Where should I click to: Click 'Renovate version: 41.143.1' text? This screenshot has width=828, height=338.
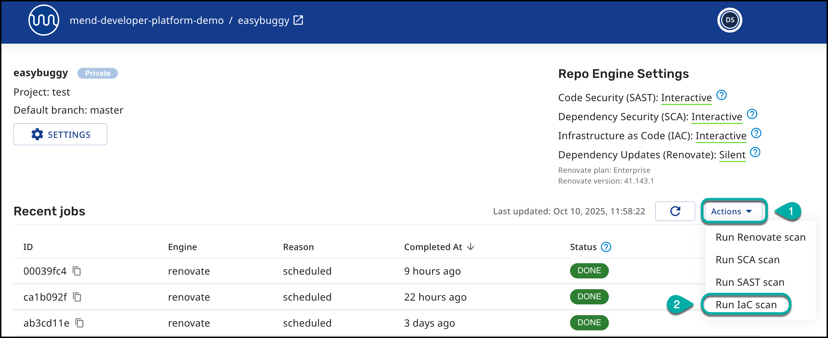point(606,181)
